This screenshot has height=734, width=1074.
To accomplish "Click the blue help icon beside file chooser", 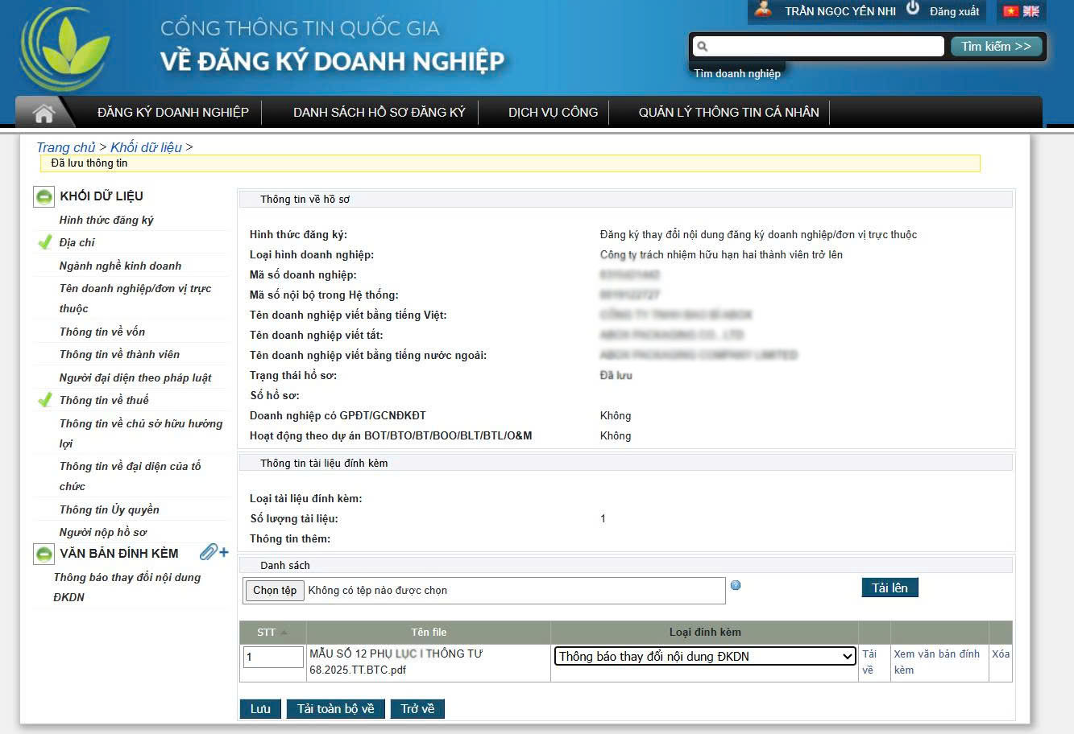I will point(735,585).
